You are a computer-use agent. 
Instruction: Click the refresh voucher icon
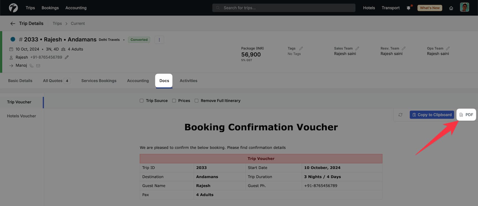pyautogui.click(x=400, y=115)
